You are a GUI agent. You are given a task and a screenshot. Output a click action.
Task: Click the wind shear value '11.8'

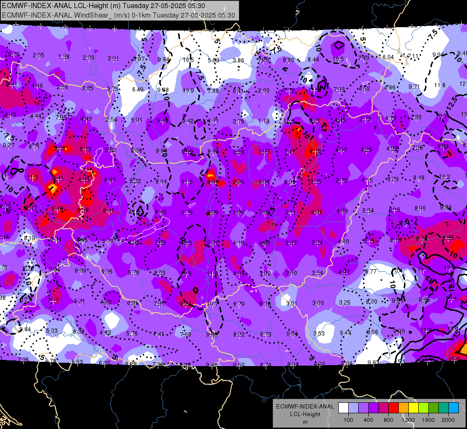(x=440, y=85)
